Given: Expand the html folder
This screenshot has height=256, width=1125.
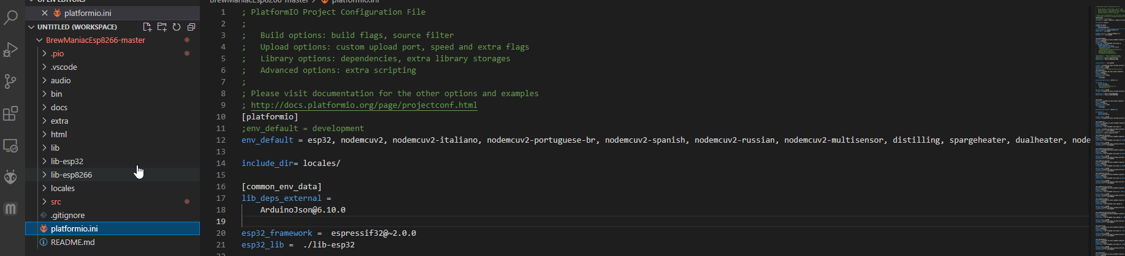Looking at the screenshot, I should click(44, 134).
